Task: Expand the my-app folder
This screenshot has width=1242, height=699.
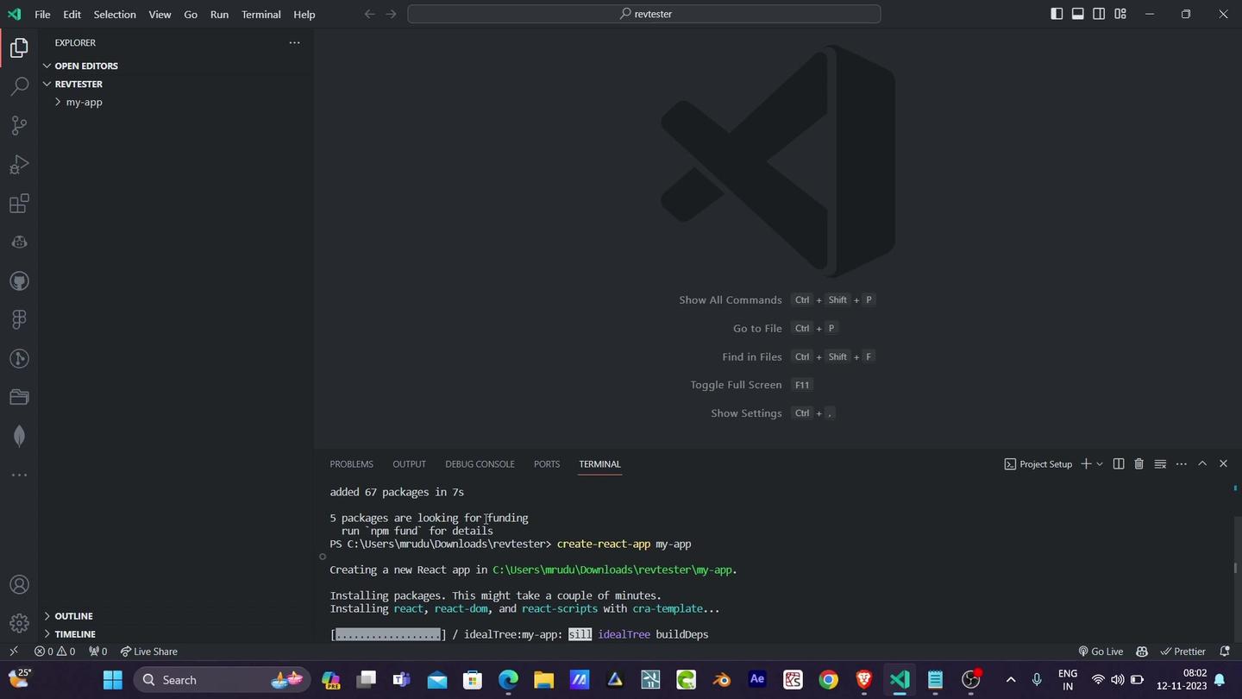Action: 176,102
